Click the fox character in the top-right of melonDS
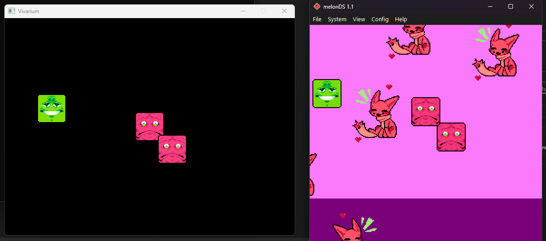Image resolution: width=546 pixels, height=241 pixels. [x=498, y=54]
